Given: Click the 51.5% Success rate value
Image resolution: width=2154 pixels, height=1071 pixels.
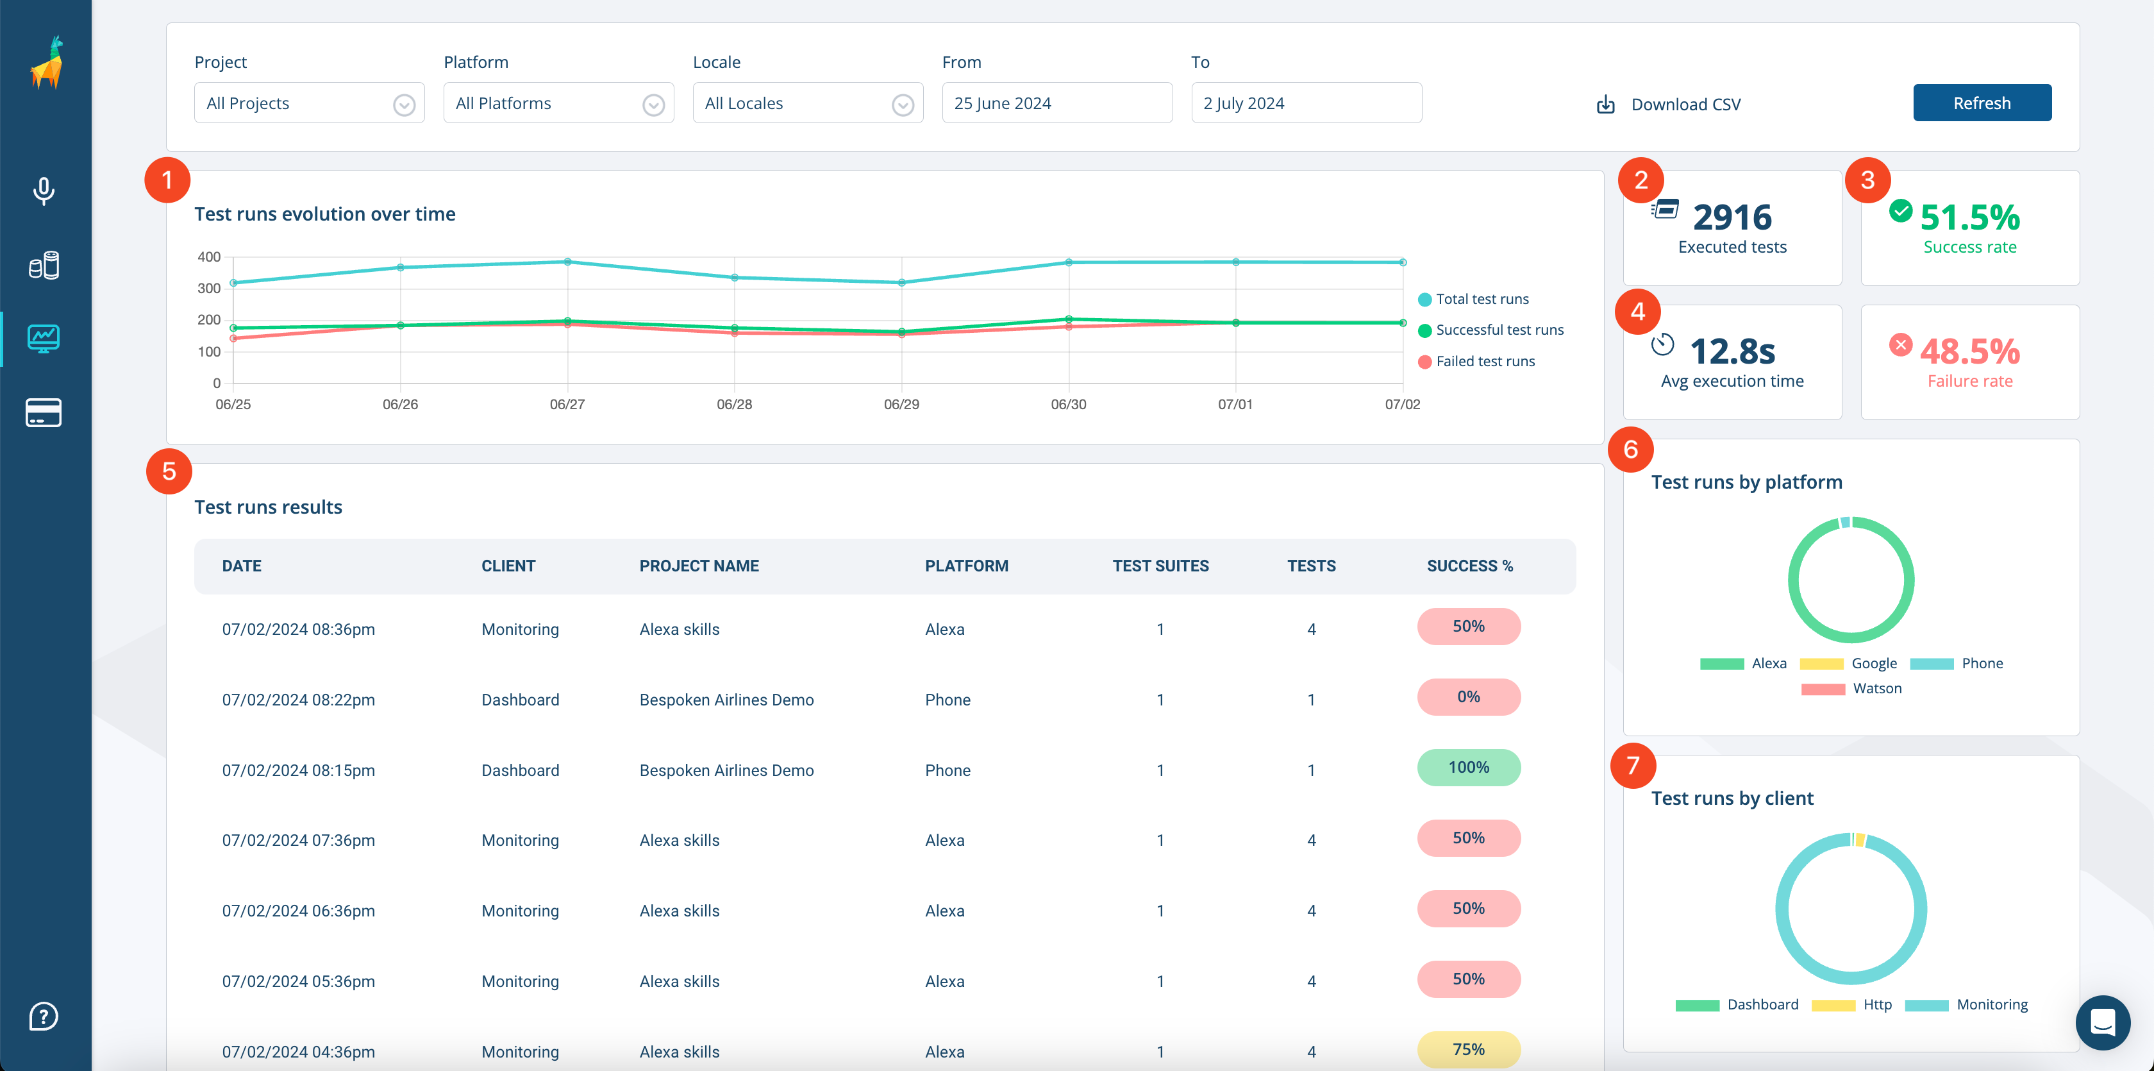Looking at the screenshot, I should (x=1970, y=217).
